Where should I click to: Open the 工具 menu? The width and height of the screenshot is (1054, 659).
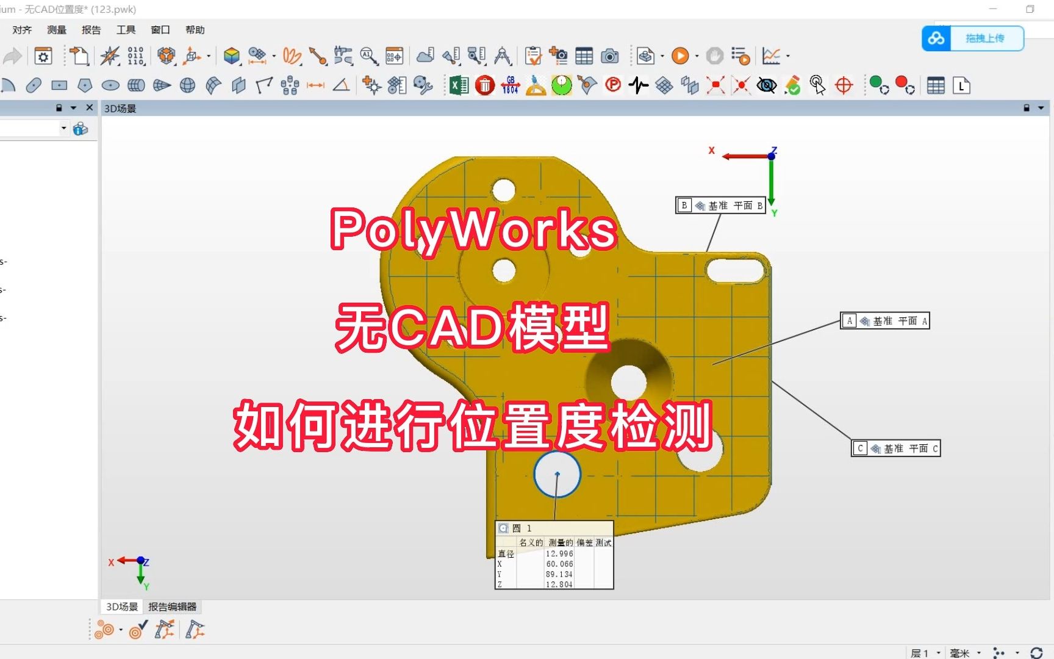click(x=126, y=30)
